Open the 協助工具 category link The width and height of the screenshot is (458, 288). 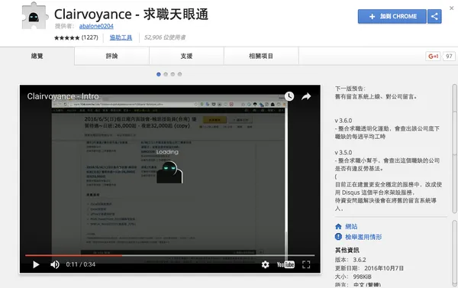[121, 37]
